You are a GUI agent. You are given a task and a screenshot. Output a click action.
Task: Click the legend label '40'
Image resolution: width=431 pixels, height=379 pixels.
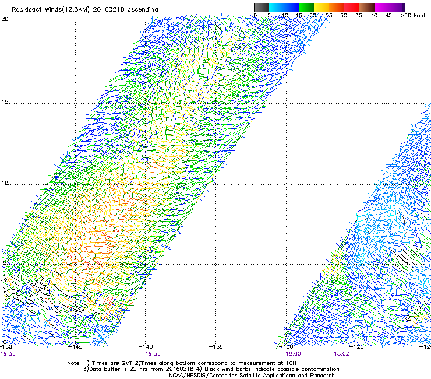(x=374, y=16)
